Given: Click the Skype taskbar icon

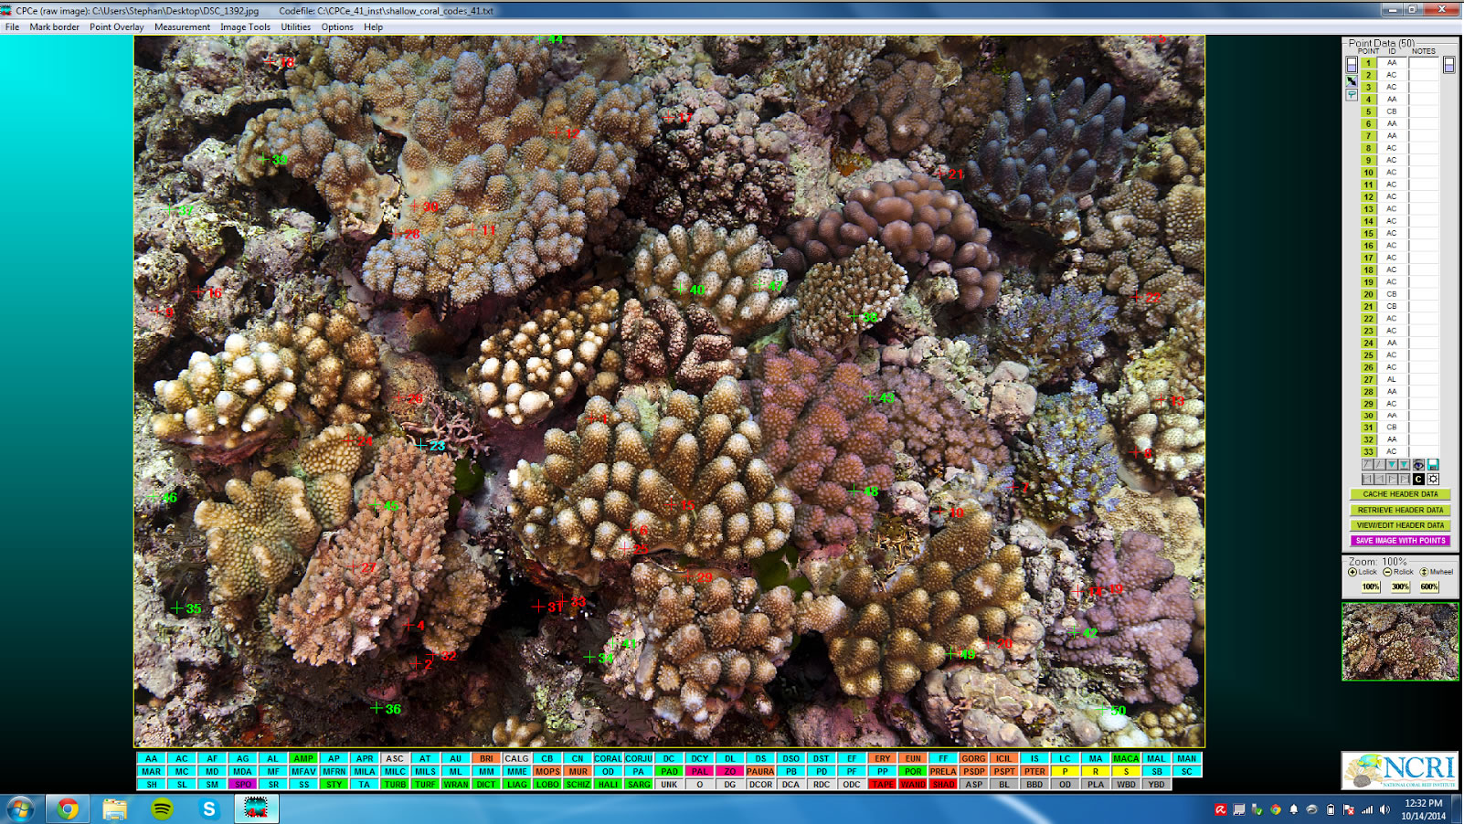Looking at the screenshot, I should tap(209, 808).
